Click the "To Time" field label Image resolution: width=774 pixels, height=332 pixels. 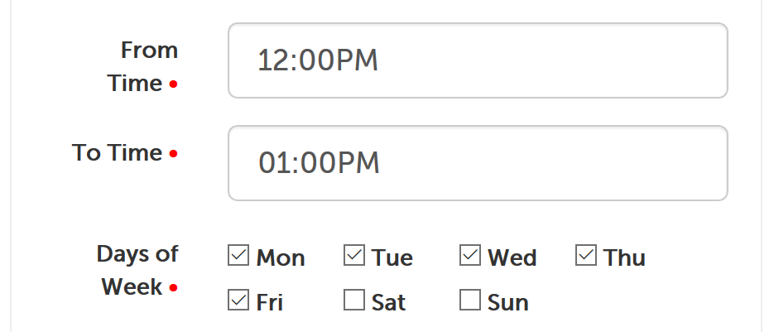click(x=117, y=153)
